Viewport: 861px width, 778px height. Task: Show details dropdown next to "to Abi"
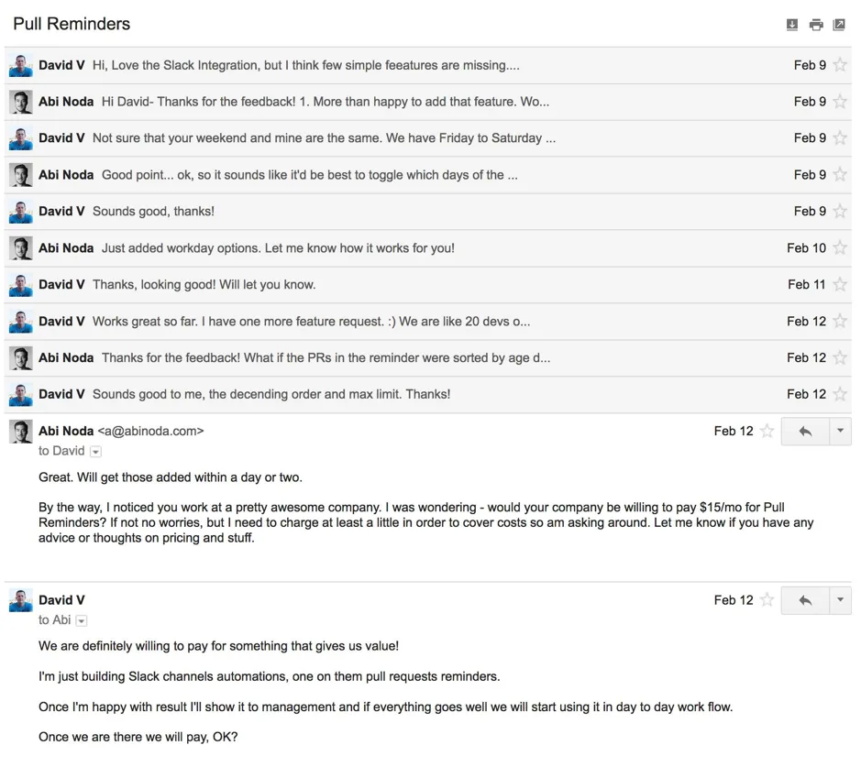[x=82, y=620]
